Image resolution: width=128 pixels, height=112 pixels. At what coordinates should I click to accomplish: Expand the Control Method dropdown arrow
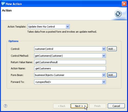pyautogui.click(x=104, y=56)
